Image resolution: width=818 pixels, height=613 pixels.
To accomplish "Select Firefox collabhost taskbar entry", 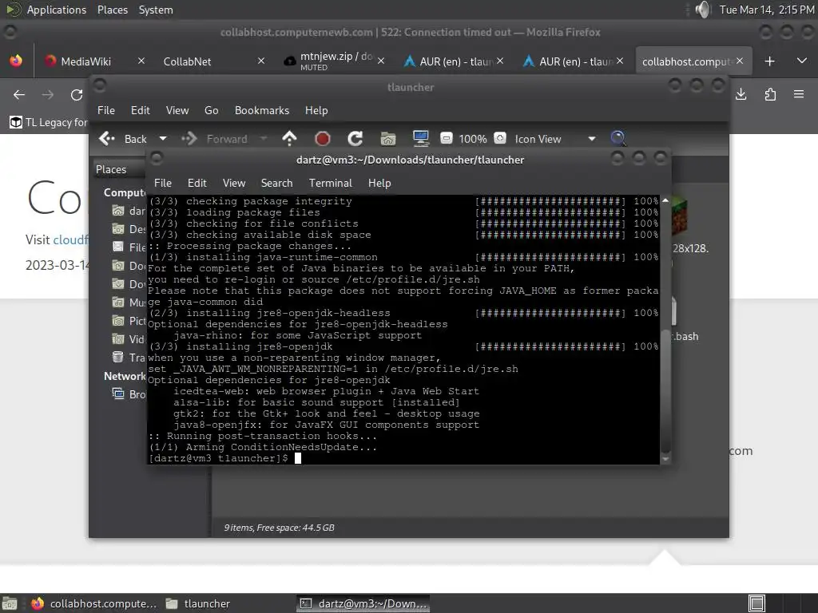I will [94, 603].
